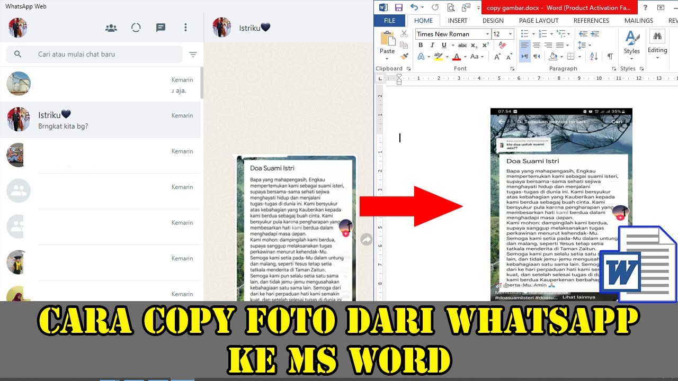Open Line and Paragraph Spacing menu
Screen dimensions: 678x381
click(x=583, y=46)
